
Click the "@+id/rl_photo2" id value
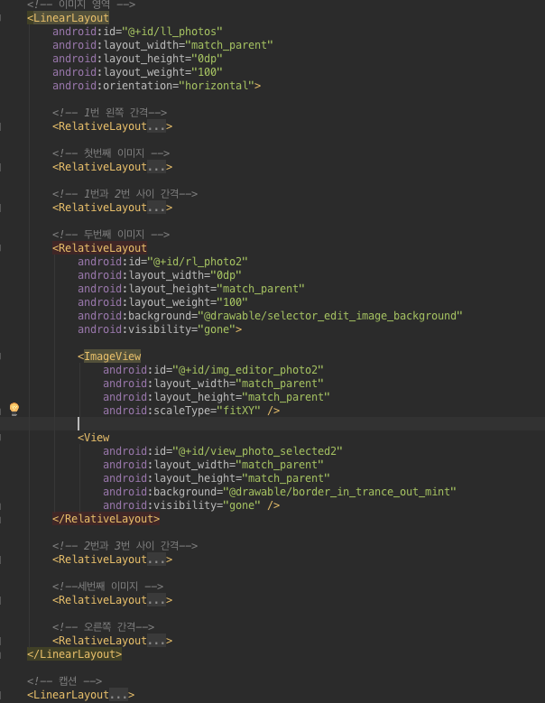(198, 262)
